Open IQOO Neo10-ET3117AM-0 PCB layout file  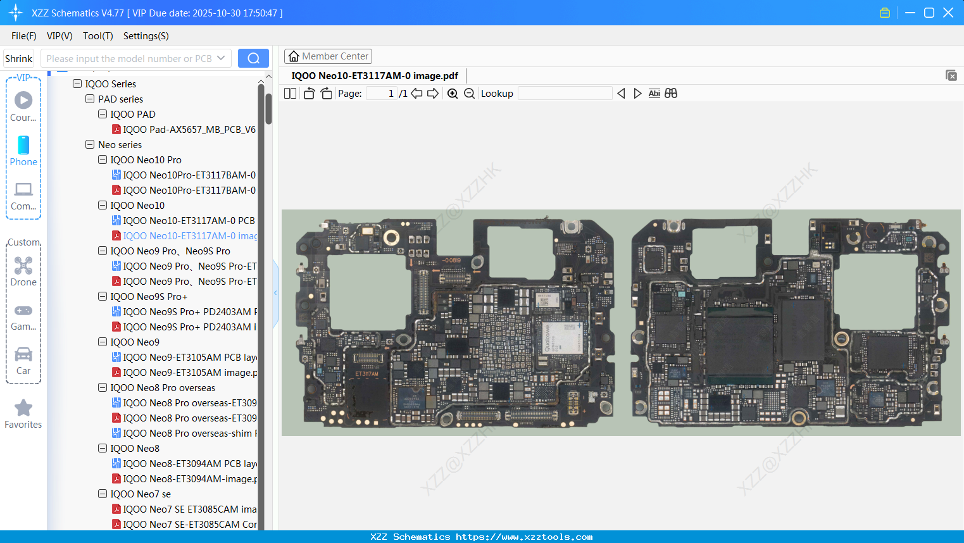(184, 220)
